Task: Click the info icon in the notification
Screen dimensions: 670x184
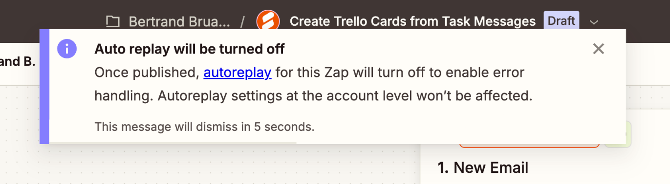Action: [x=67, y=49]
